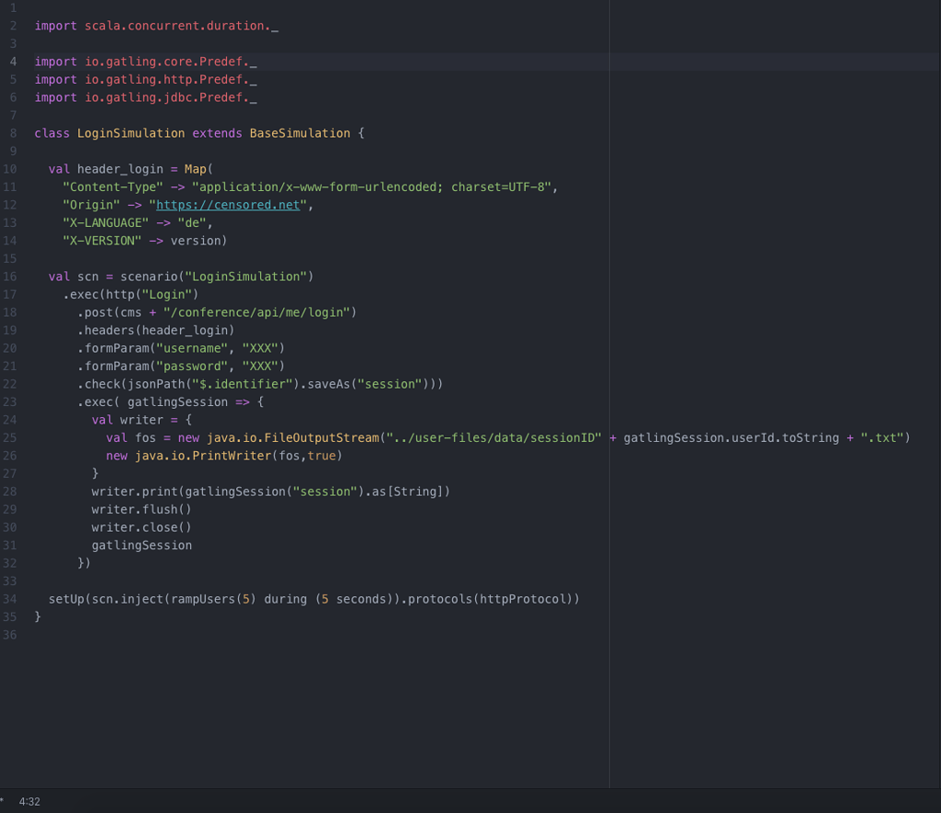Select the word LoginSimulation on line 8

click(130, 132)
